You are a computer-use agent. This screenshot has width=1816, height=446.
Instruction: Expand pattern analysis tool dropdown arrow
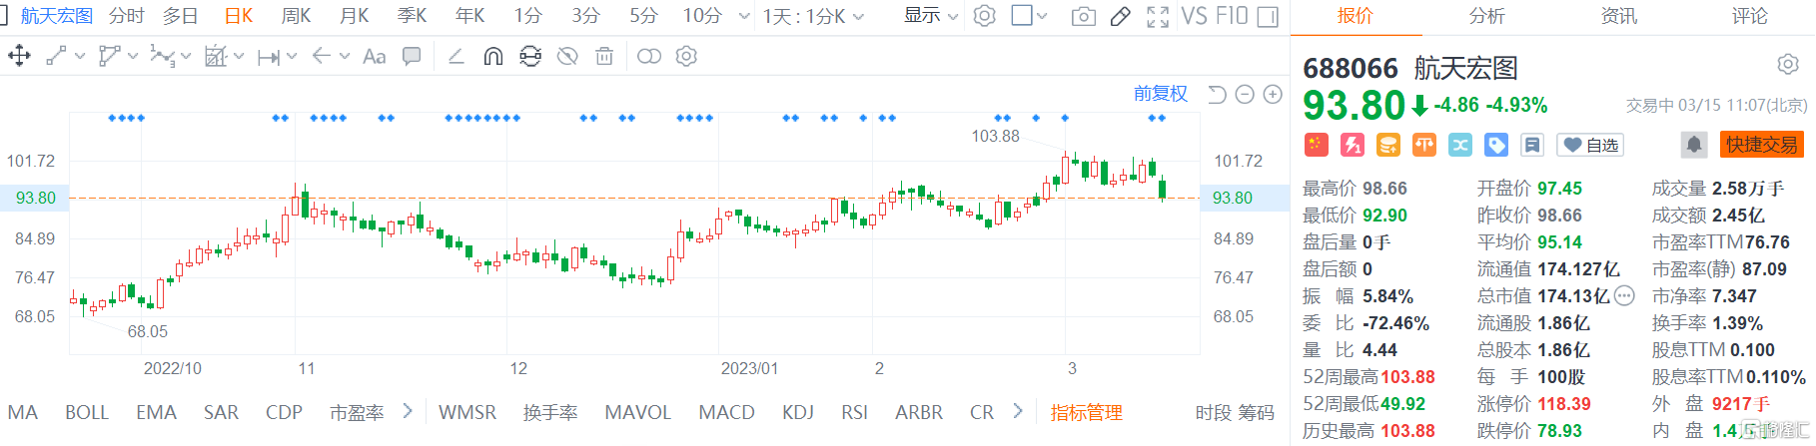point(239,57)
